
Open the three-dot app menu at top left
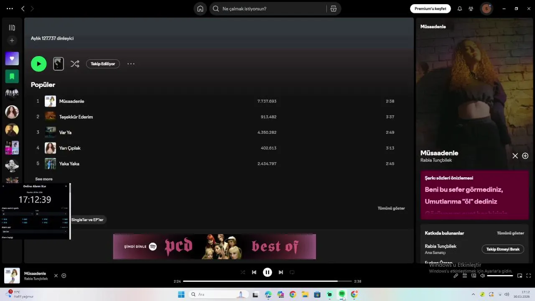10,9
